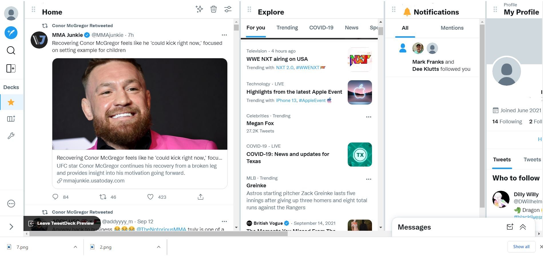Open Dilly Willy suggested profile
Screen dimensions: 543x257
coord(526,194)
